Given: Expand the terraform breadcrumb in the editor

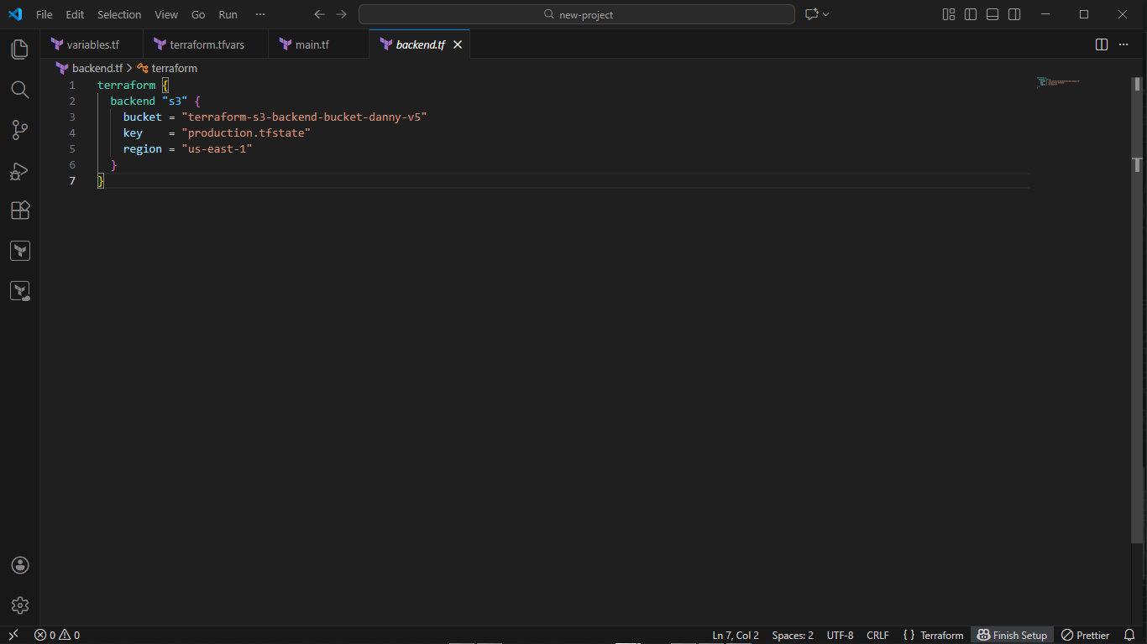Looking at the screenshot, I should point(174,68).
